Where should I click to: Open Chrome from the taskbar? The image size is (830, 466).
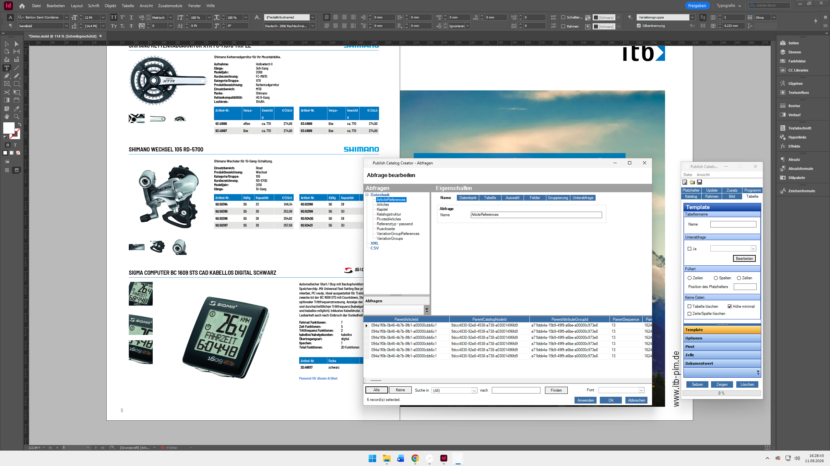coord(415,458)
